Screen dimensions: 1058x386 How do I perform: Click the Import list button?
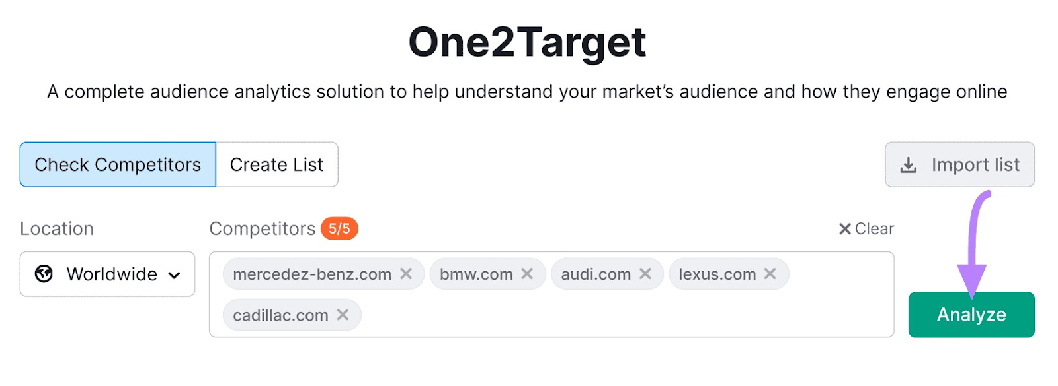tap(959, 164)
